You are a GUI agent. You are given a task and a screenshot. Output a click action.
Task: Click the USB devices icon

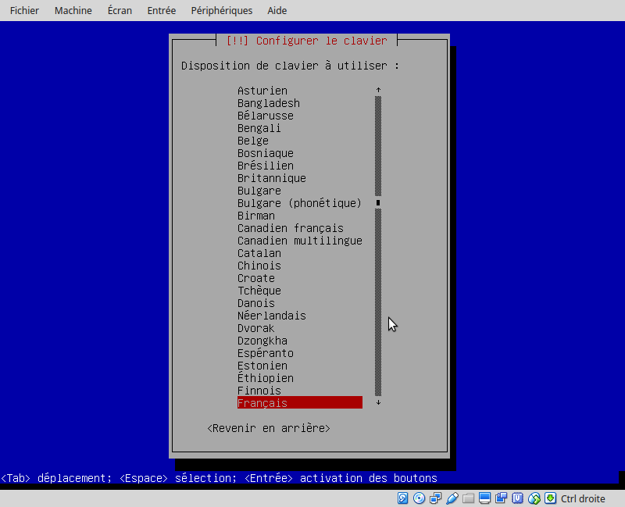coord(452,498)
